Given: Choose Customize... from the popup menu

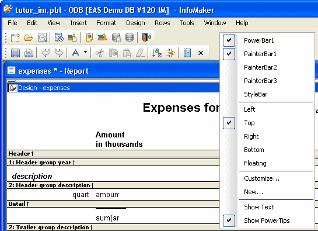Looking at the screenshot, I should (267, 178).
